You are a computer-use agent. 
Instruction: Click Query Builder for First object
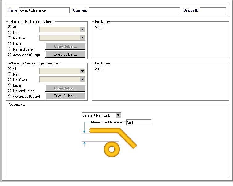65,54
